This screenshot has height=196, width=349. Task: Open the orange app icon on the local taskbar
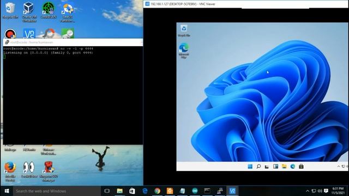click(170, 191)
